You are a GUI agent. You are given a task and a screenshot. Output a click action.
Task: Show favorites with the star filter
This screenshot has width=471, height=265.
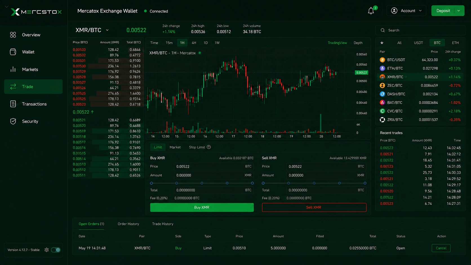point(382,43)
